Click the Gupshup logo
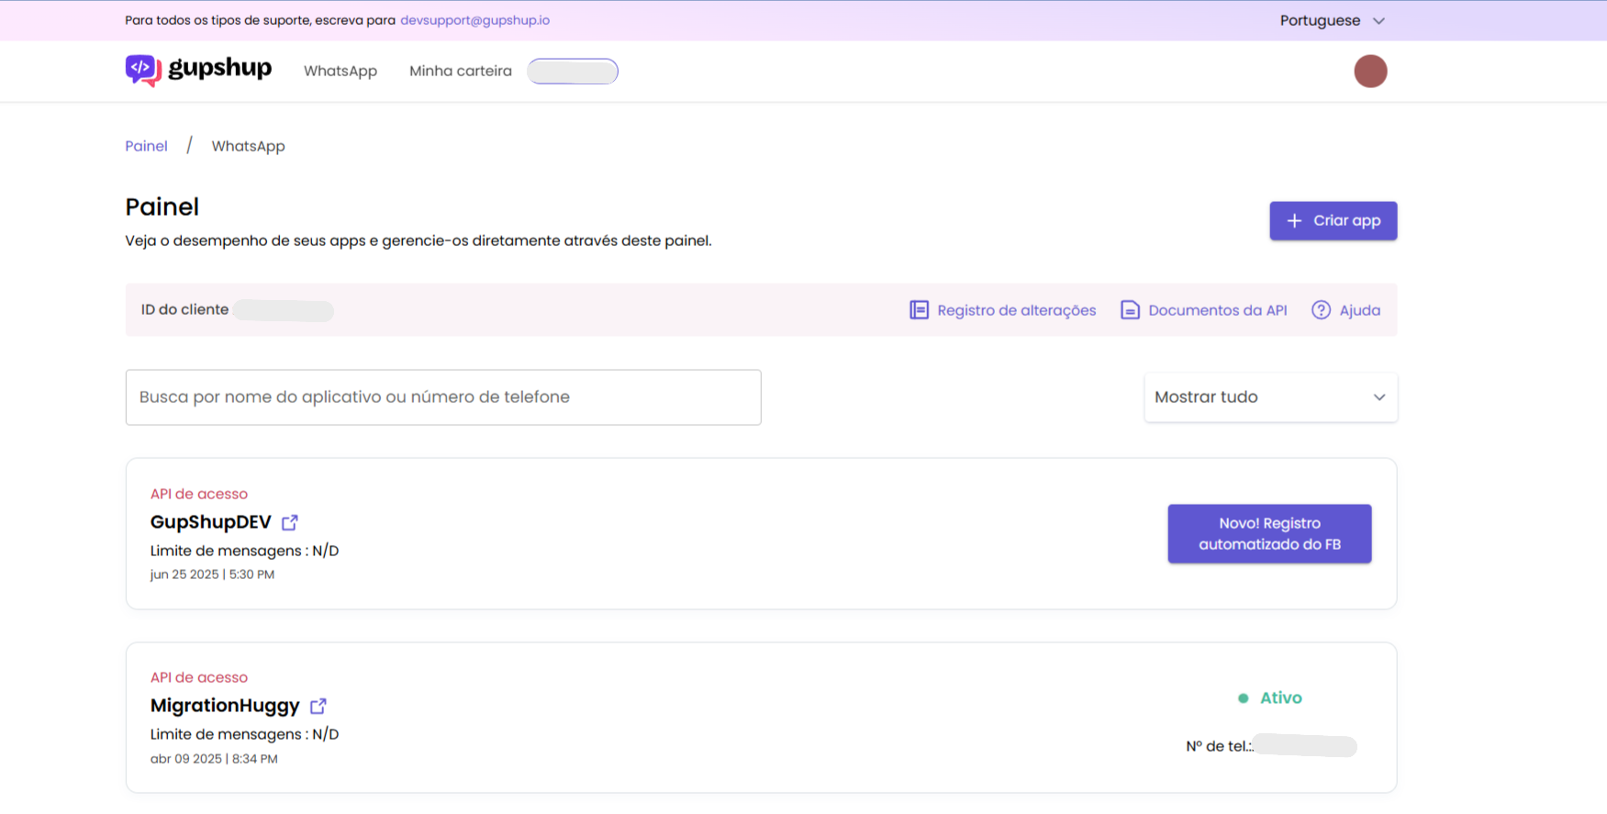 198,70
